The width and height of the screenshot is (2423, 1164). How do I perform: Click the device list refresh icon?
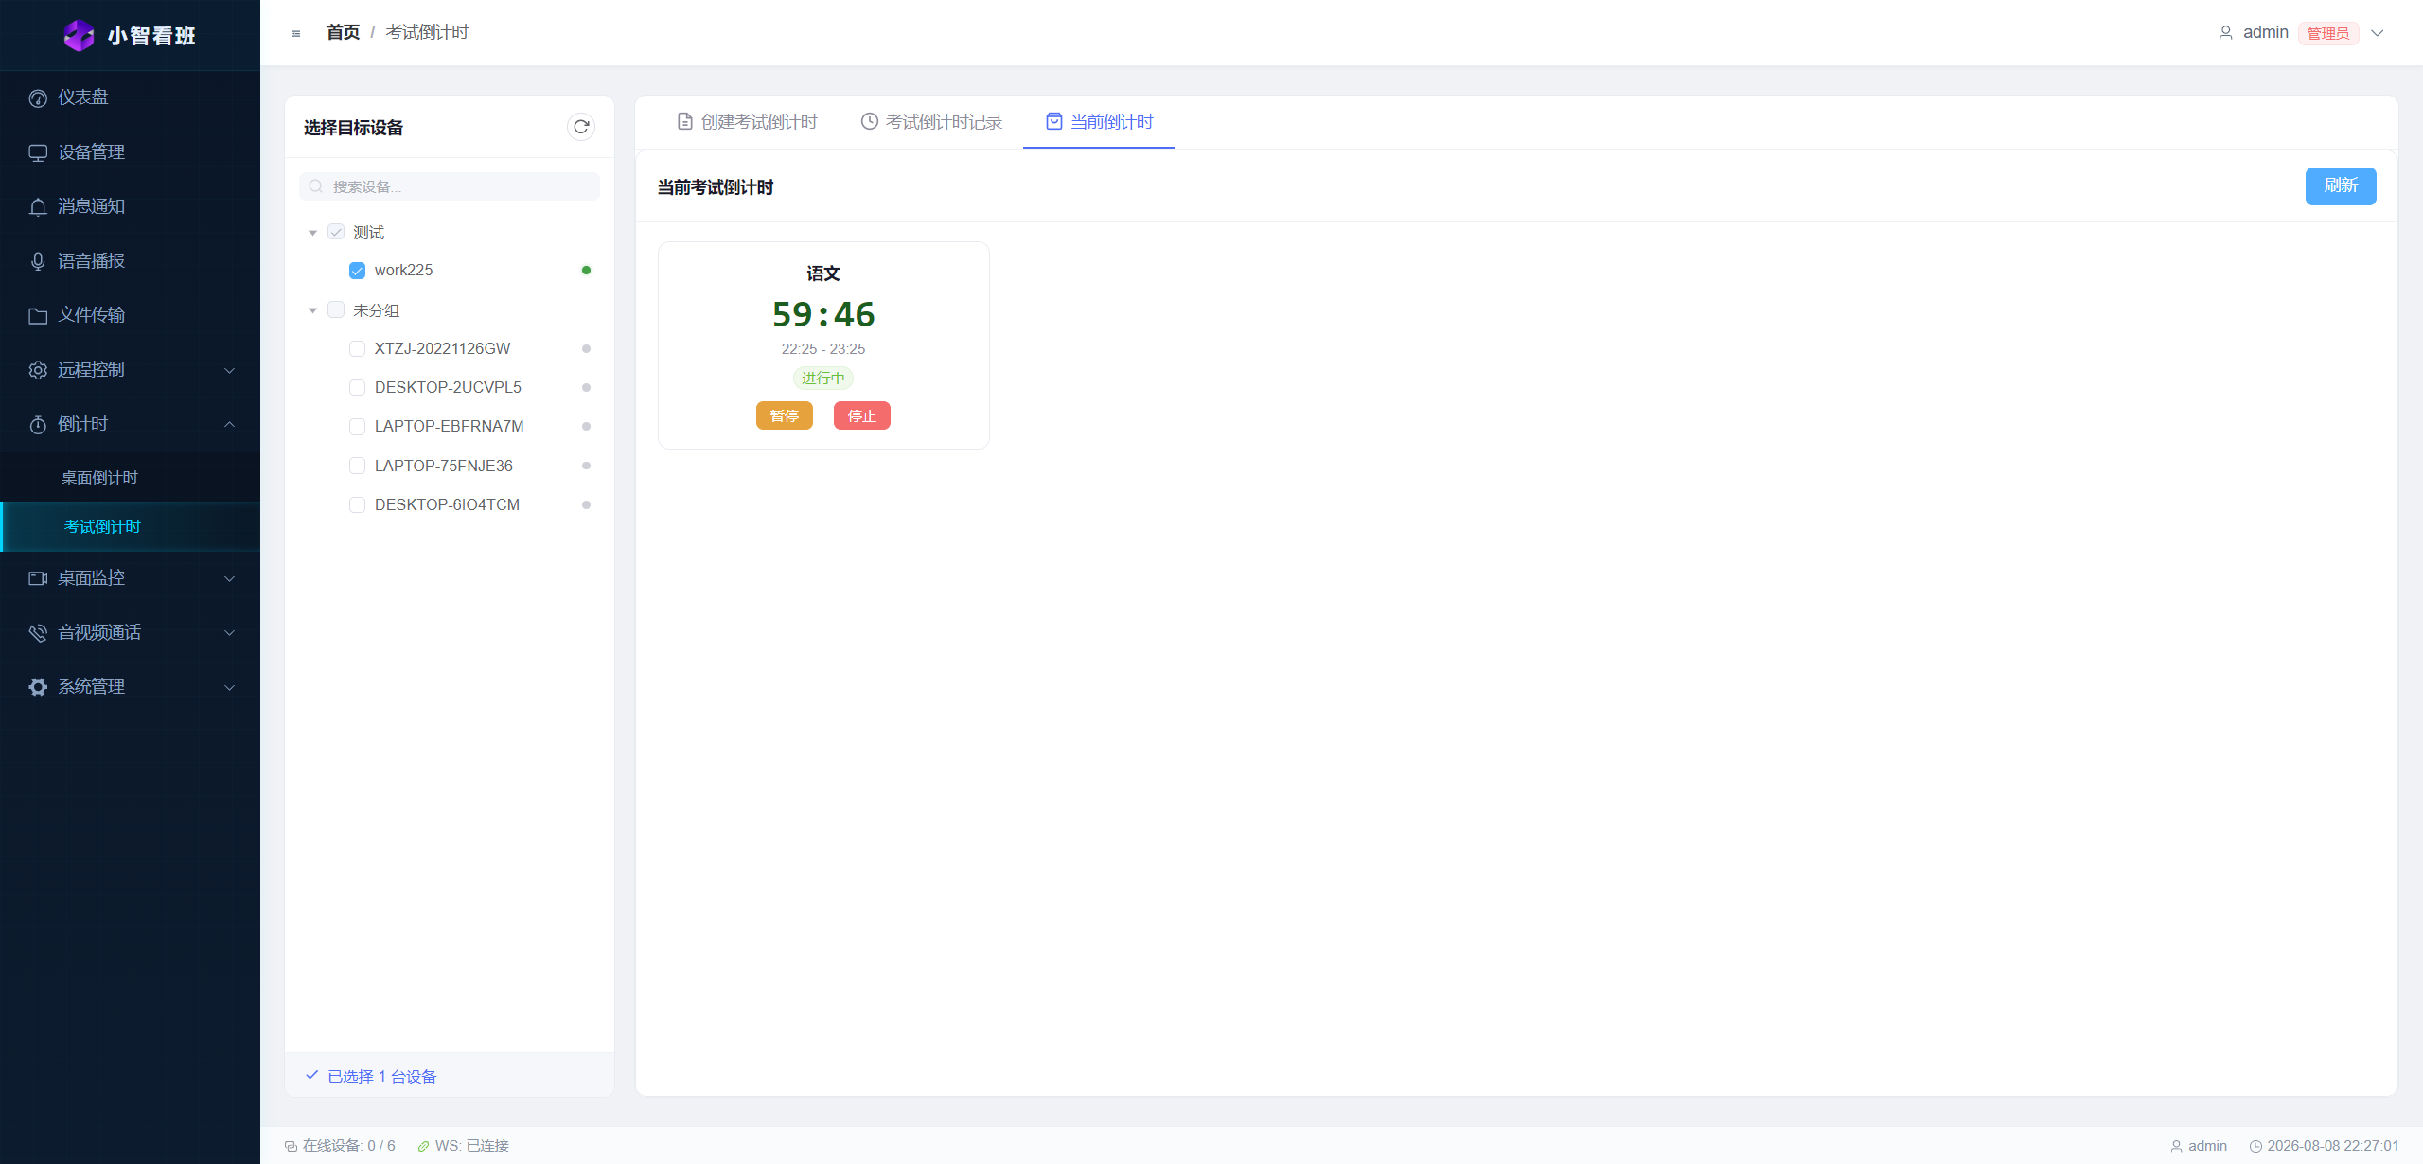[581, 127]
